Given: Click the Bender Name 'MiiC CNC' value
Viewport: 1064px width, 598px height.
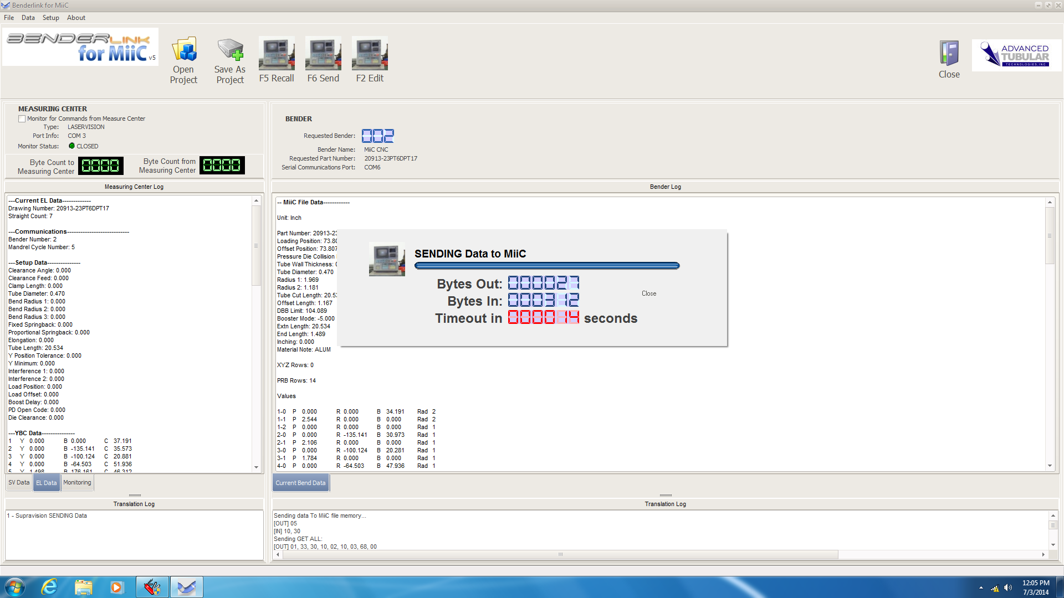Looking at the screenshot, I should click(x=376, y=149).
